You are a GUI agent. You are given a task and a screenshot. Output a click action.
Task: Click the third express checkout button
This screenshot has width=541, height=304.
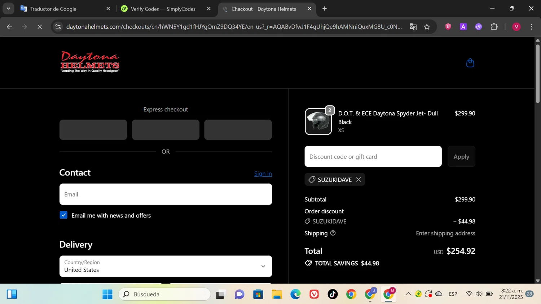[238, 130]
